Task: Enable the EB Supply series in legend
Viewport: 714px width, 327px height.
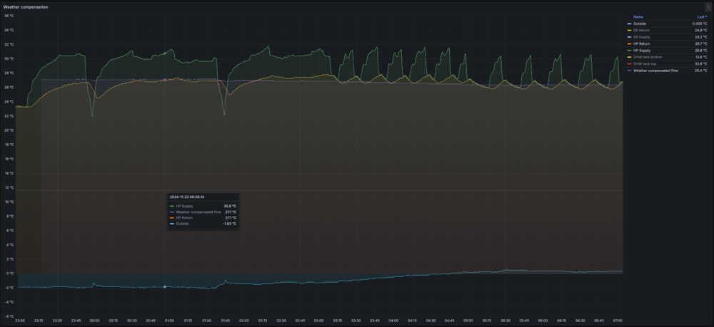Action: [642, 37]
